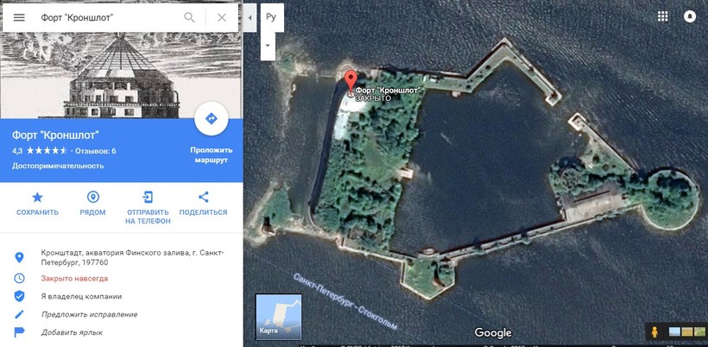Share place via Поделиться icon
Screen dimensions: 708x347
tap(203, 197)
